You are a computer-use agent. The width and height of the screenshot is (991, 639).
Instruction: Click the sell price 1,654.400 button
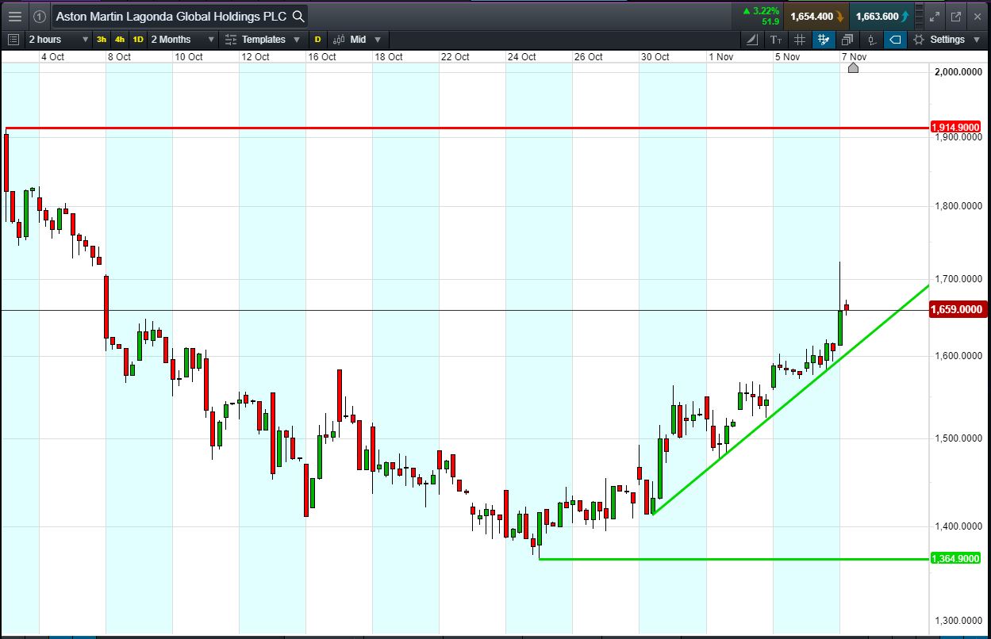tap(816, 16)
